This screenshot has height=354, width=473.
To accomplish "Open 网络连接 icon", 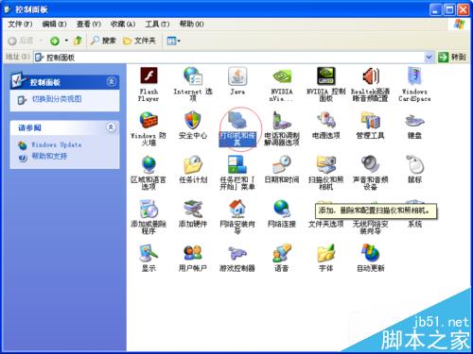I will point(282,209).
